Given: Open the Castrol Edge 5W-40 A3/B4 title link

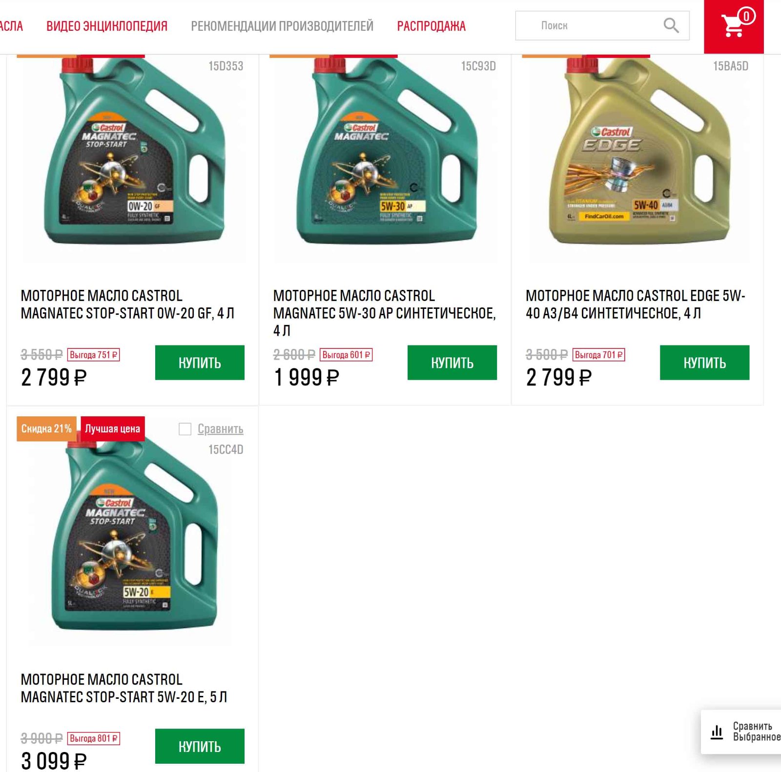Looking at the screenshot, I should [636, 304].
